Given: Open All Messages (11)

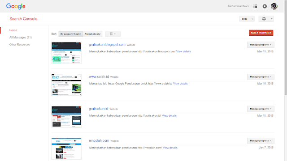Looking at the screenshot, I should point(21,38).
